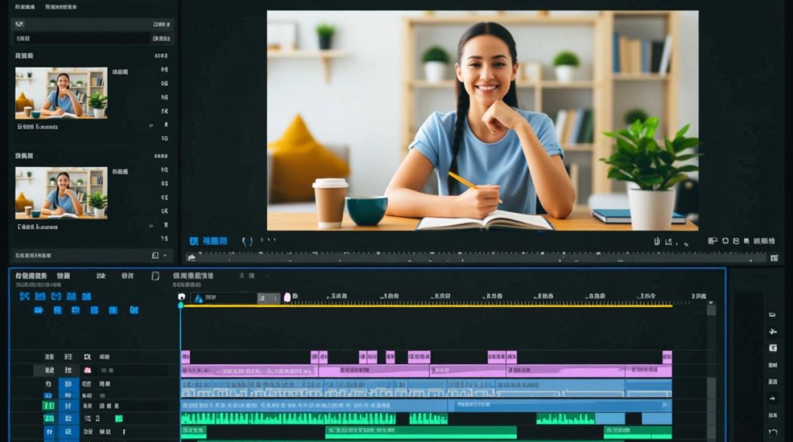
Task: Toggle the green button on the lower blue track's header
Action: pos(48,406)
